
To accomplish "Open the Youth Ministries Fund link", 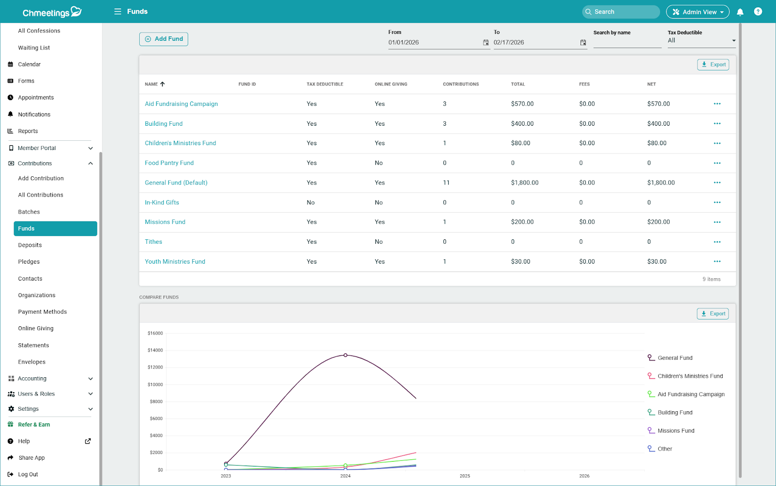I will [175, 262].
